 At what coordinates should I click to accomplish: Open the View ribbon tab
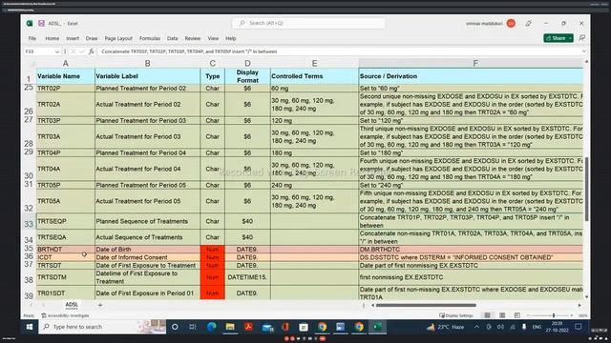213,38
